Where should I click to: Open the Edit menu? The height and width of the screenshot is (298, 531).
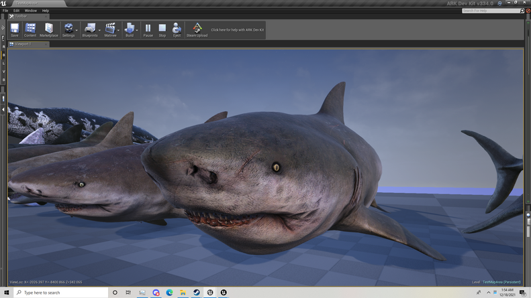click(x=16, y=11)
